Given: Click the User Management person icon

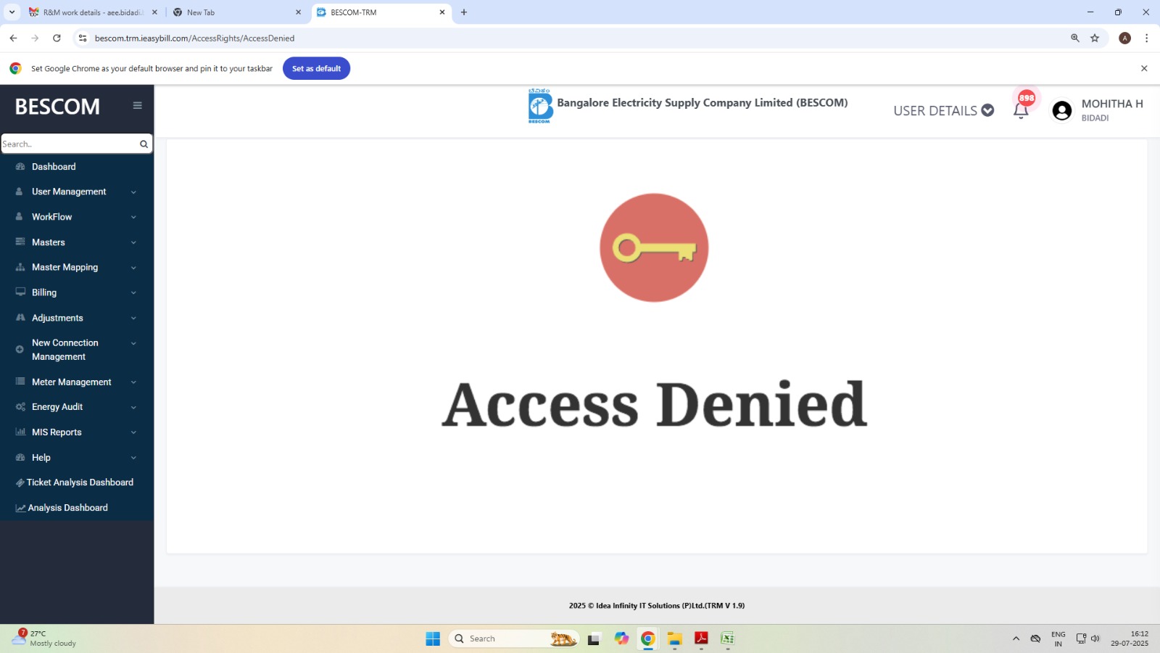Looking at the screenshot, I should [x=20, y=192].
